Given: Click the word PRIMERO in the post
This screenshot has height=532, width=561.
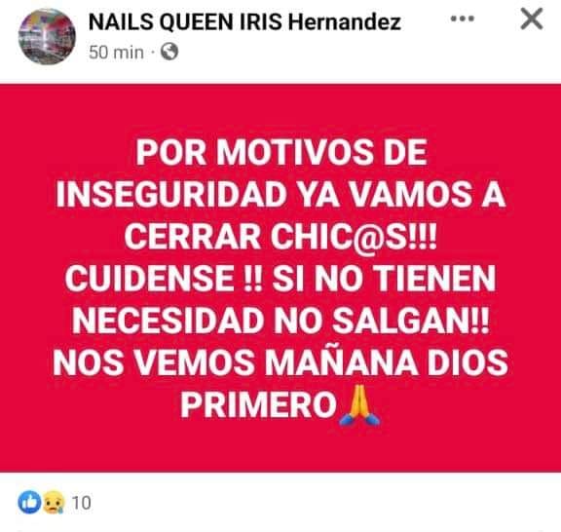Looking at the screenshot, I should [x=258, y=404].
